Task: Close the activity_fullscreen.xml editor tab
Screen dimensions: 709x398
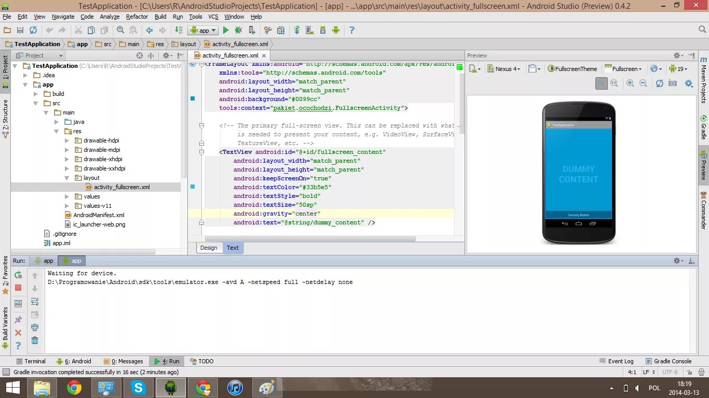Action: click(264, 55)
